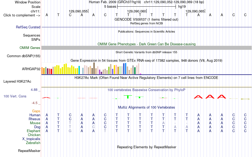This screenshot has height=157, width=252.
Task: Click position label 129,090,065 on ruler
Action: click(195, 11)
